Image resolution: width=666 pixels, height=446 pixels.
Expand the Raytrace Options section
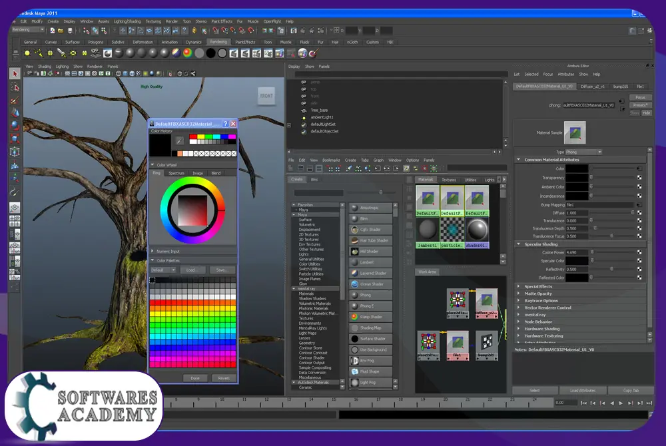coord(519,300)
